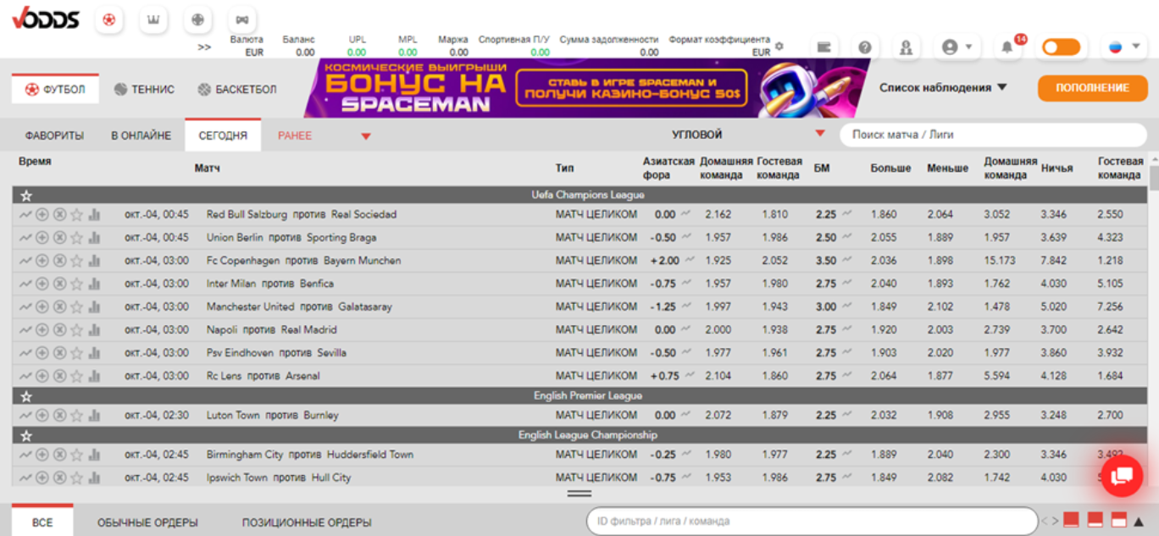
Task: Toggle the orange switch in header
Action: (x=1062, y=47)
